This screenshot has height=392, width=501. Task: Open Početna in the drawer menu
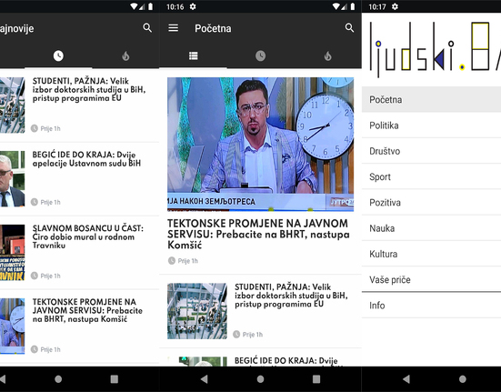point(431,99)
